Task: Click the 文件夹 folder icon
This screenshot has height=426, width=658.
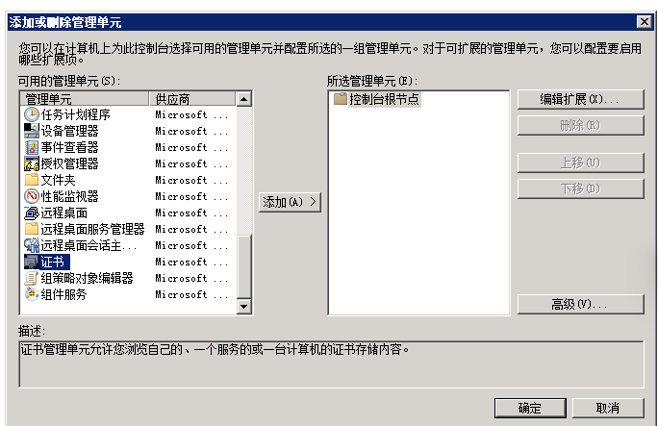Action: (32, 180)
